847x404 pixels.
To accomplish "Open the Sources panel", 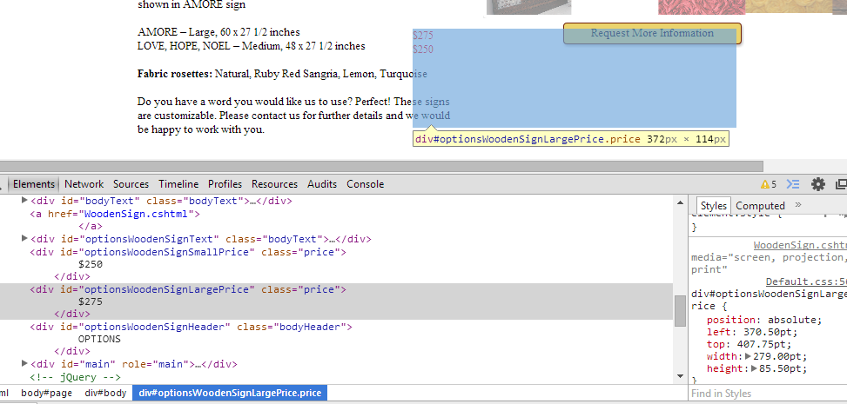I will click(131, 184).
